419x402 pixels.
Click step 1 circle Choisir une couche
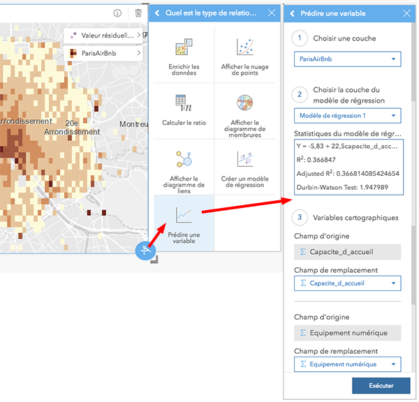pyautogui.click(x=300, y=38)
